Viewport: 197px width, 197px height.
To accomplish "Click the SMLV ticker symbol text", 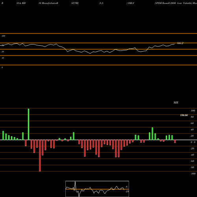I will coord(131,3).
